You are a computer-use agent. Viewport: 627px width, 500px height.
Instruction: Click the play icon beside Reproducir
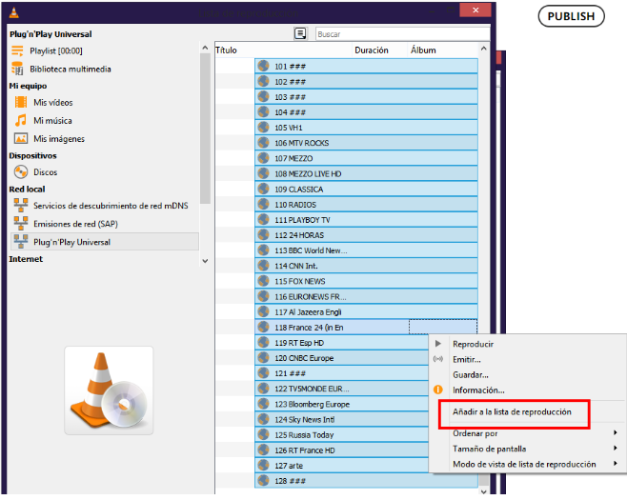click(438, 344)
